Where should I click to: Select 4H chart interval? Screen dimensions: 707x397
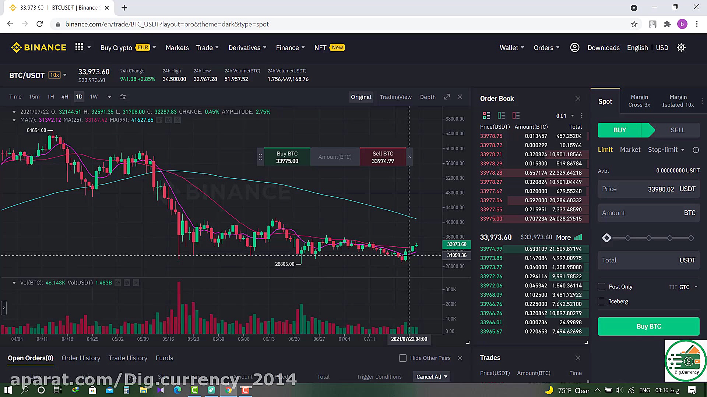point(65,97)
